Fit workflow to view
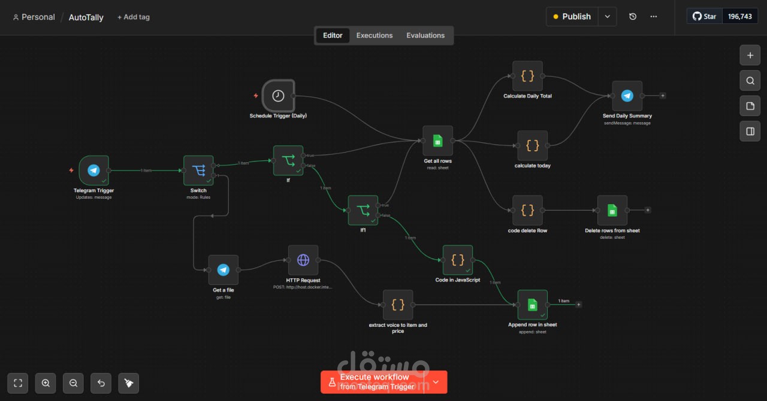This screenshot has width=767, height=401. pyautogui.click(x=18, y=383)
